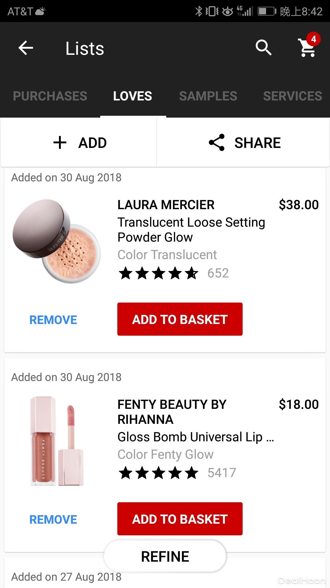Tap the Bluetooth status bar icon
This screenshot has height=588, width=330.
[199, 11]
